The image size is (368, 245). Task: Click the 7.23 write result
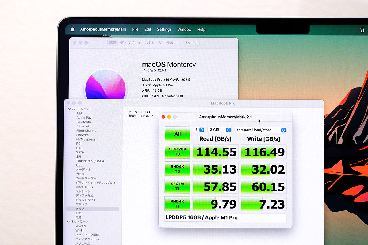point(264,204)
